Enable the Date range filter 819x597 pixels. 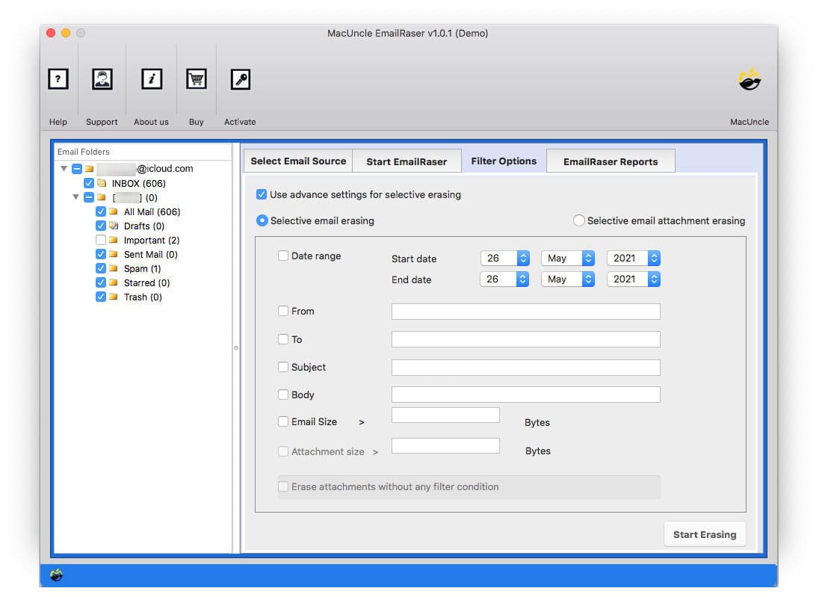(x=283, y=256)
